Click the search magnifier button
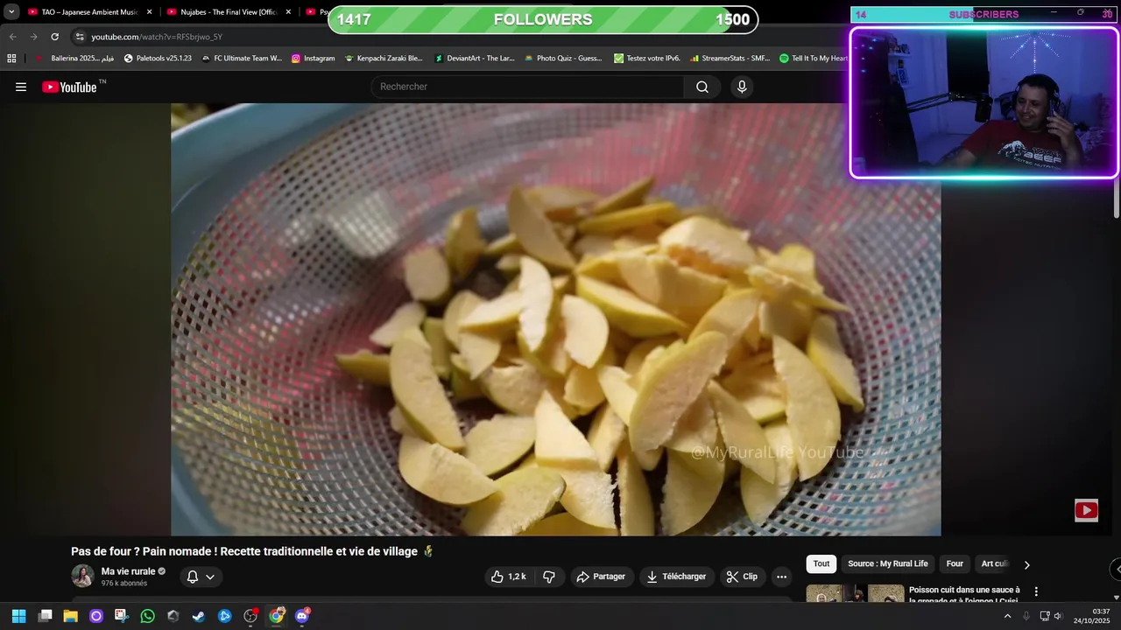Screen dimensions: 1121x630 point(702,87)
